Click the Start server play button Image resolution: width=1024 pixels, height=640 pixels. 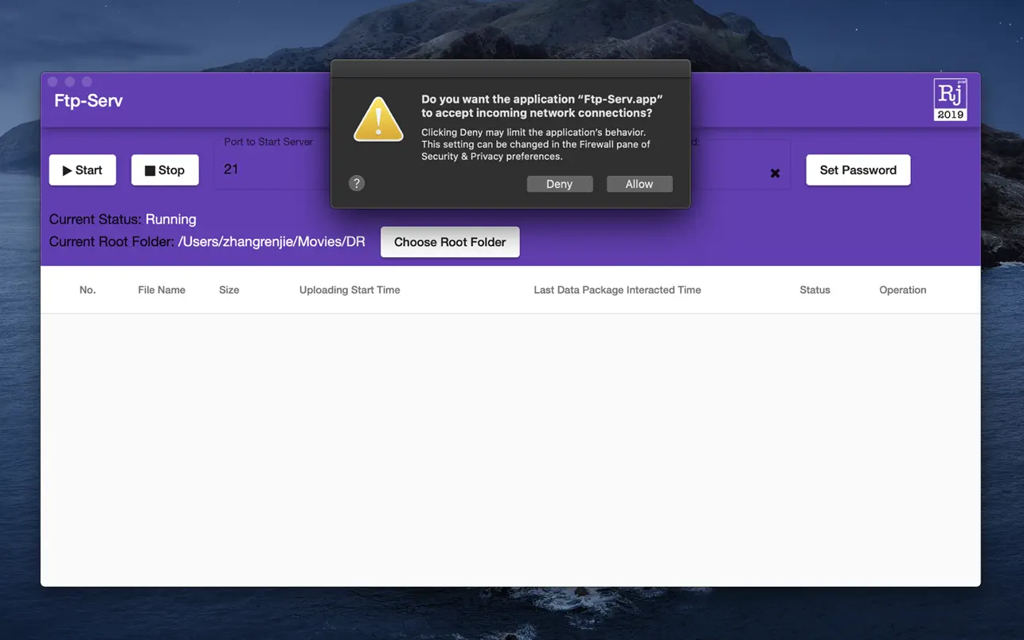coord(83,170)
